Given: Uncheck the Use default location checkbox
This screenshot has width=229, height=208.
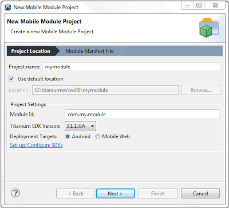Looking at the screenshot, I should 11,79.
